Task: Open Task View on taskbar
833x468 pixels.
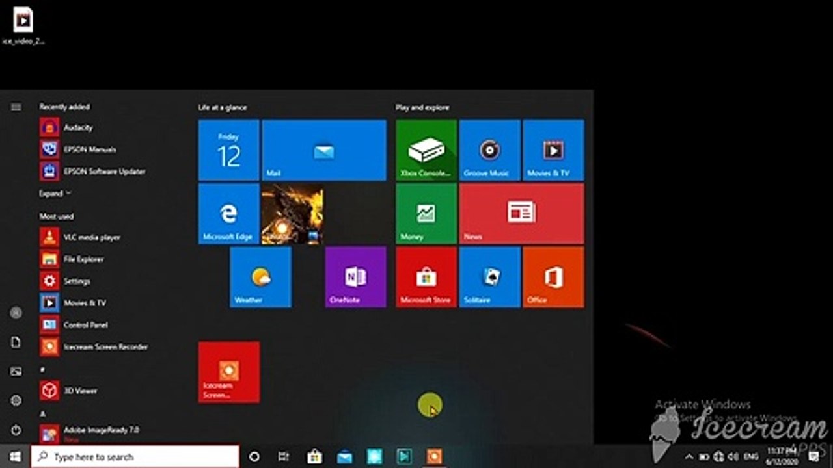Action: coord(284,457)
